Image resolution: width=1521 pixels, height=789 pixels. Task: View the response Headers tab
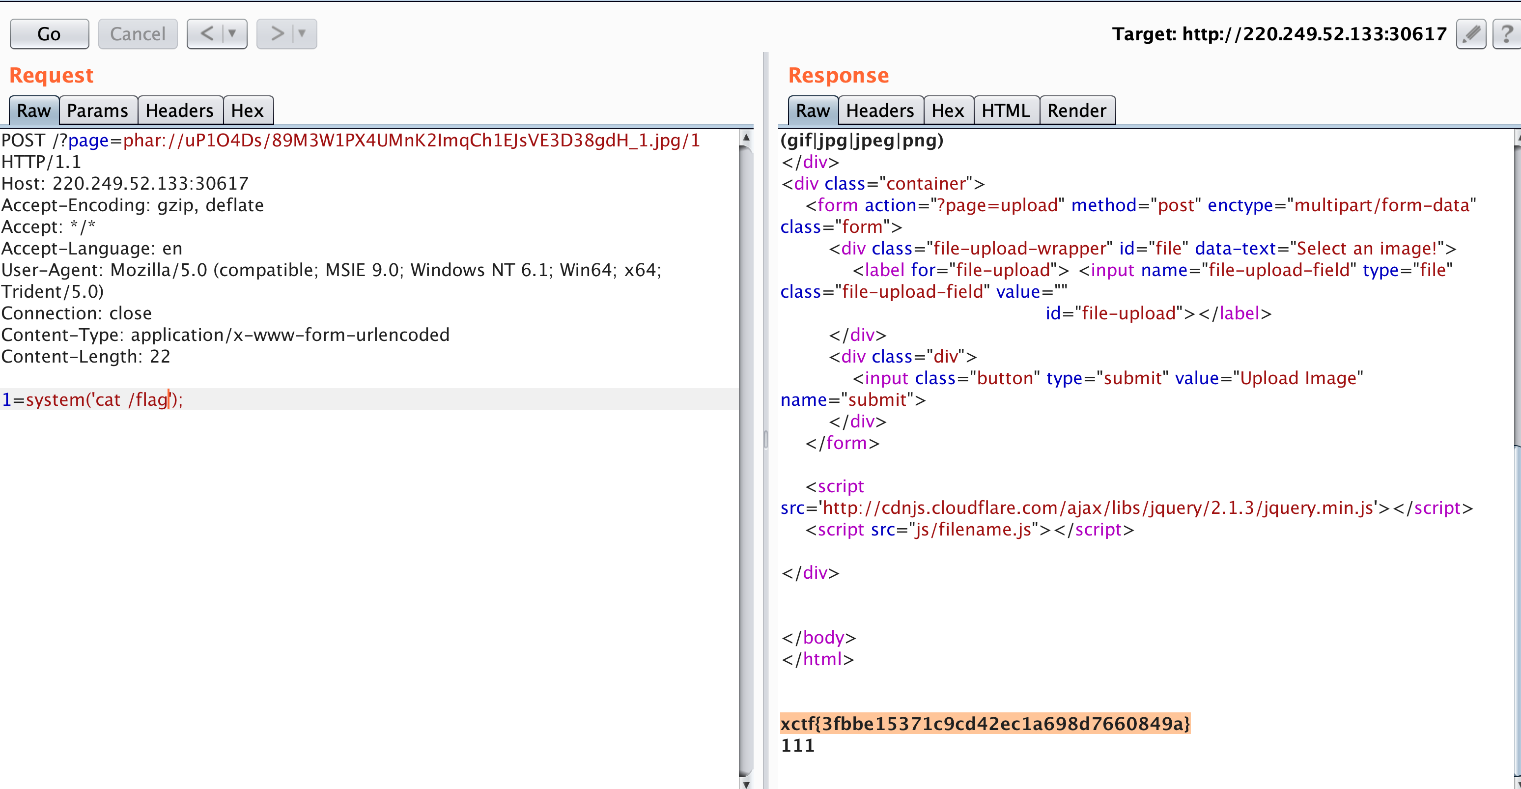tap(880, 111)
